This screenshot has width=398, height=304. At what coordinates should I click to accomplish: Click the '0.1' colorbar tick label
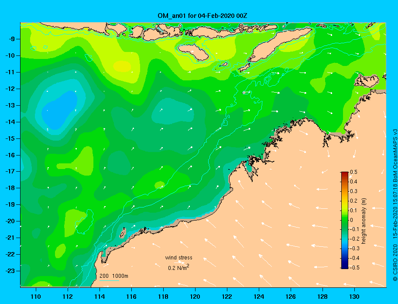click(x=353, y=210)
